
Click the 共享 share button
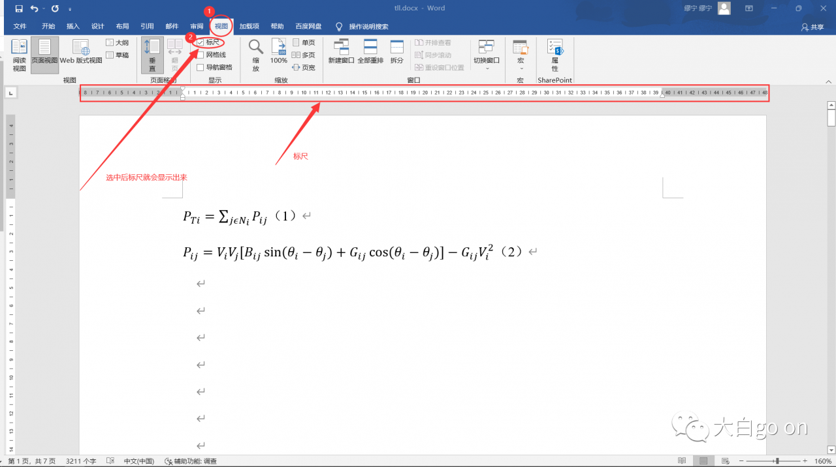point(812,27)
